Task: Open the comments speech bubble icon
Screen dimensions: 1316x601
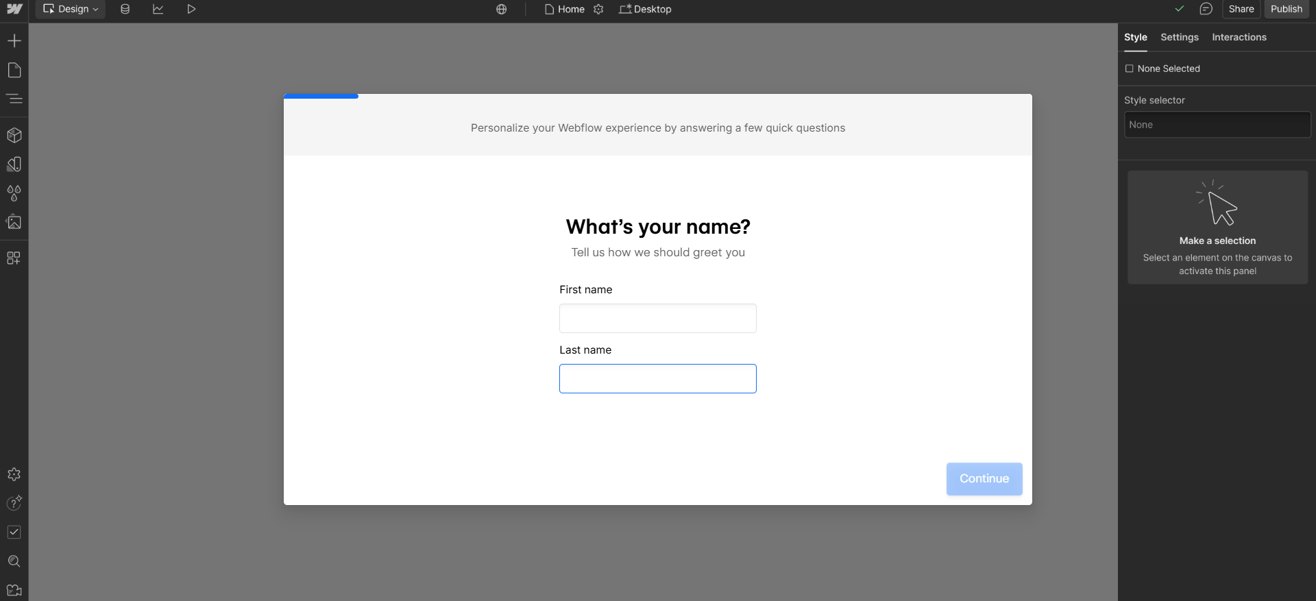Action: (x=1206, y=9)
